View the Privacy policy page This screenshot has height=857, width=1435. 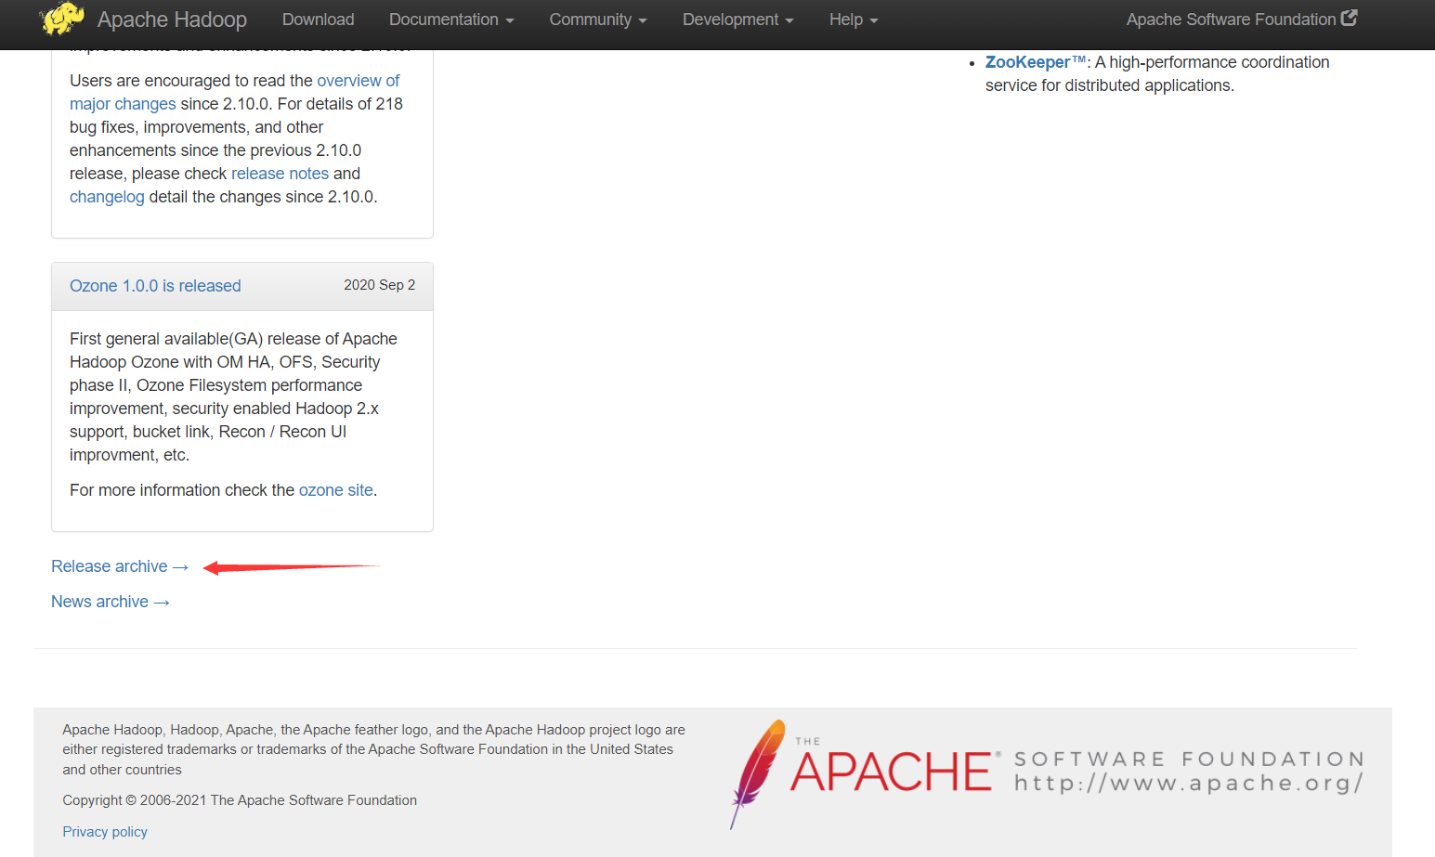coord(104,831)
